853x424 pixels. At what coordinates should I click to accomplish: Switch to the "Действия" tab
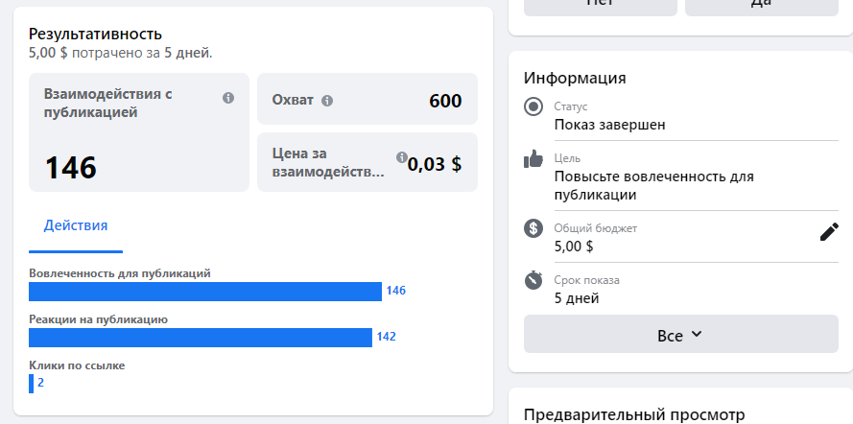coord(76,225)
